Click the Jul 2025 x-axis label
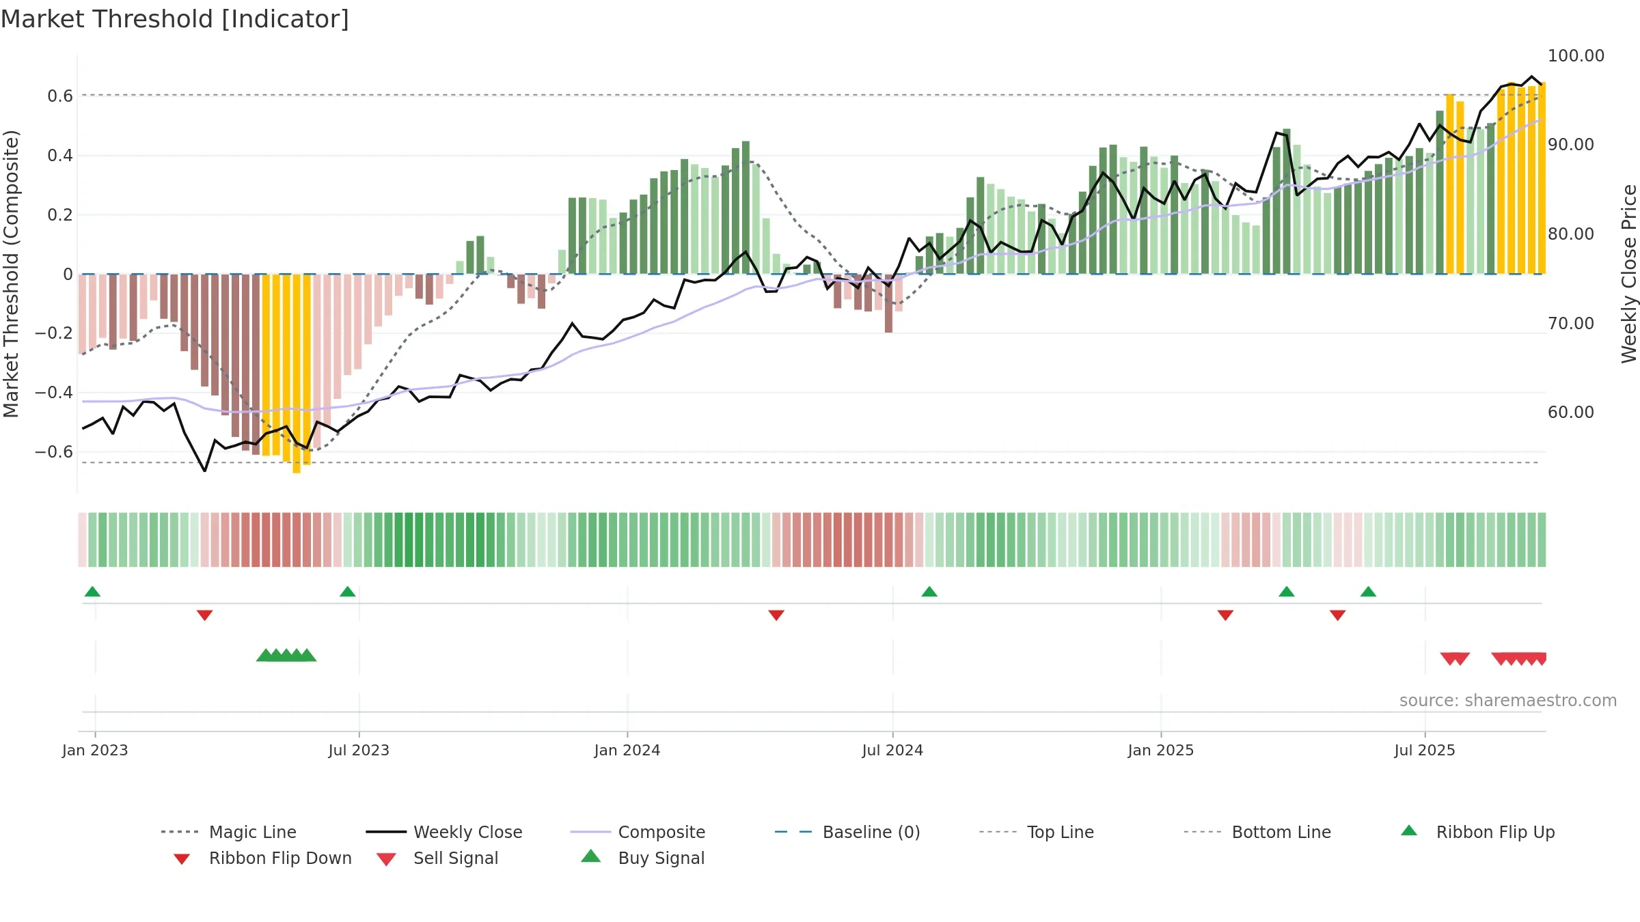 click(x=1425, y=750)
